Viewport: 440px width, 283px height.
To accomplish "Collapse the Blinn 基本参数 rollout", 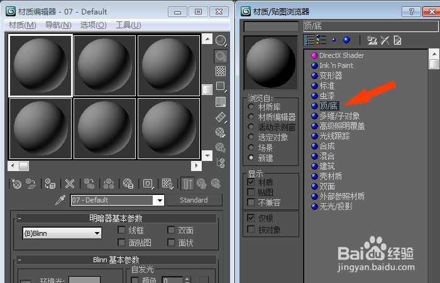I will 116,259.
